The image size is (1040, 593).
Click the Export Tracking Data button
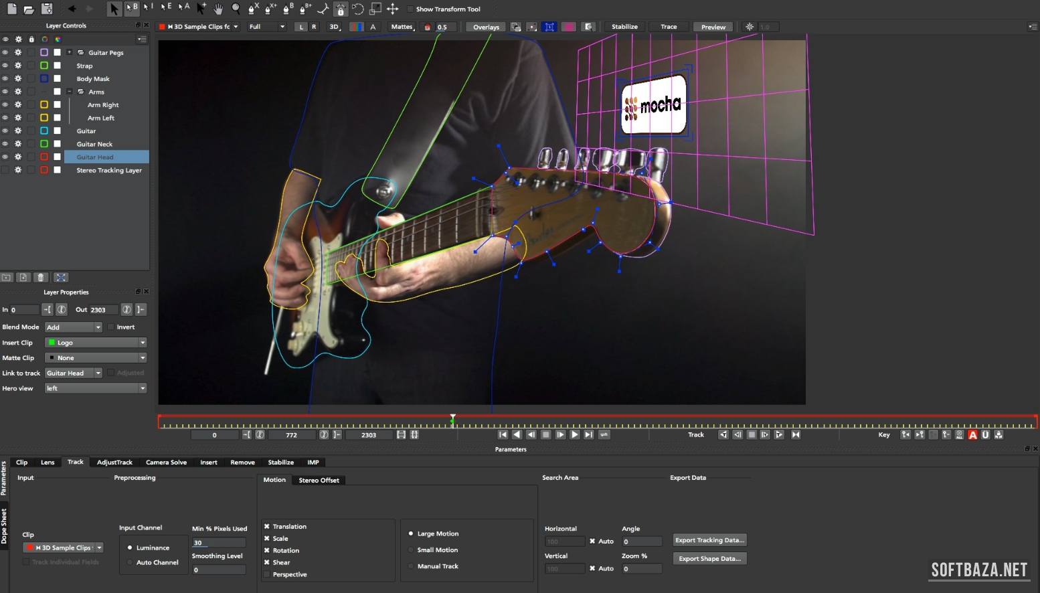709,540
